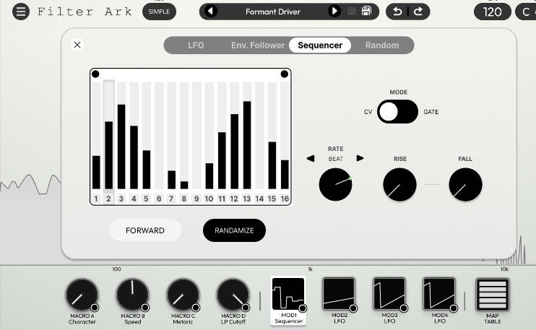Switch to the LFO tab
This screenshot has height=330, width=536.
(196, 45)
